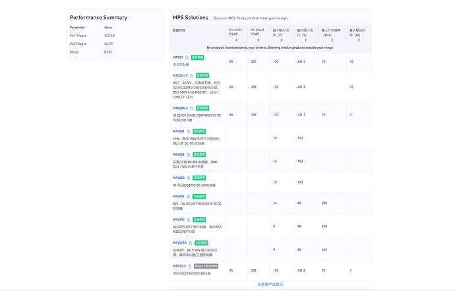The width and height of the screenshot is (455, 291).
Task: Select the Mode value DCM
Action: 108,52
